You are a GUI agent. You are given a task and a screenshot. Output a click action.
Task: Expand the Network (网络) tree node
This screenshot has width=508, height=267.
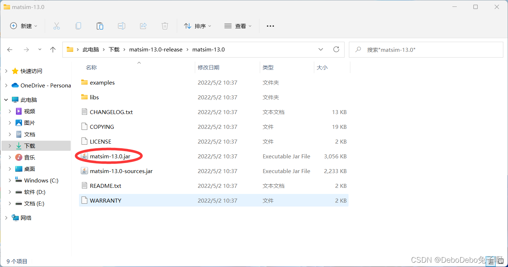(6, 218)
